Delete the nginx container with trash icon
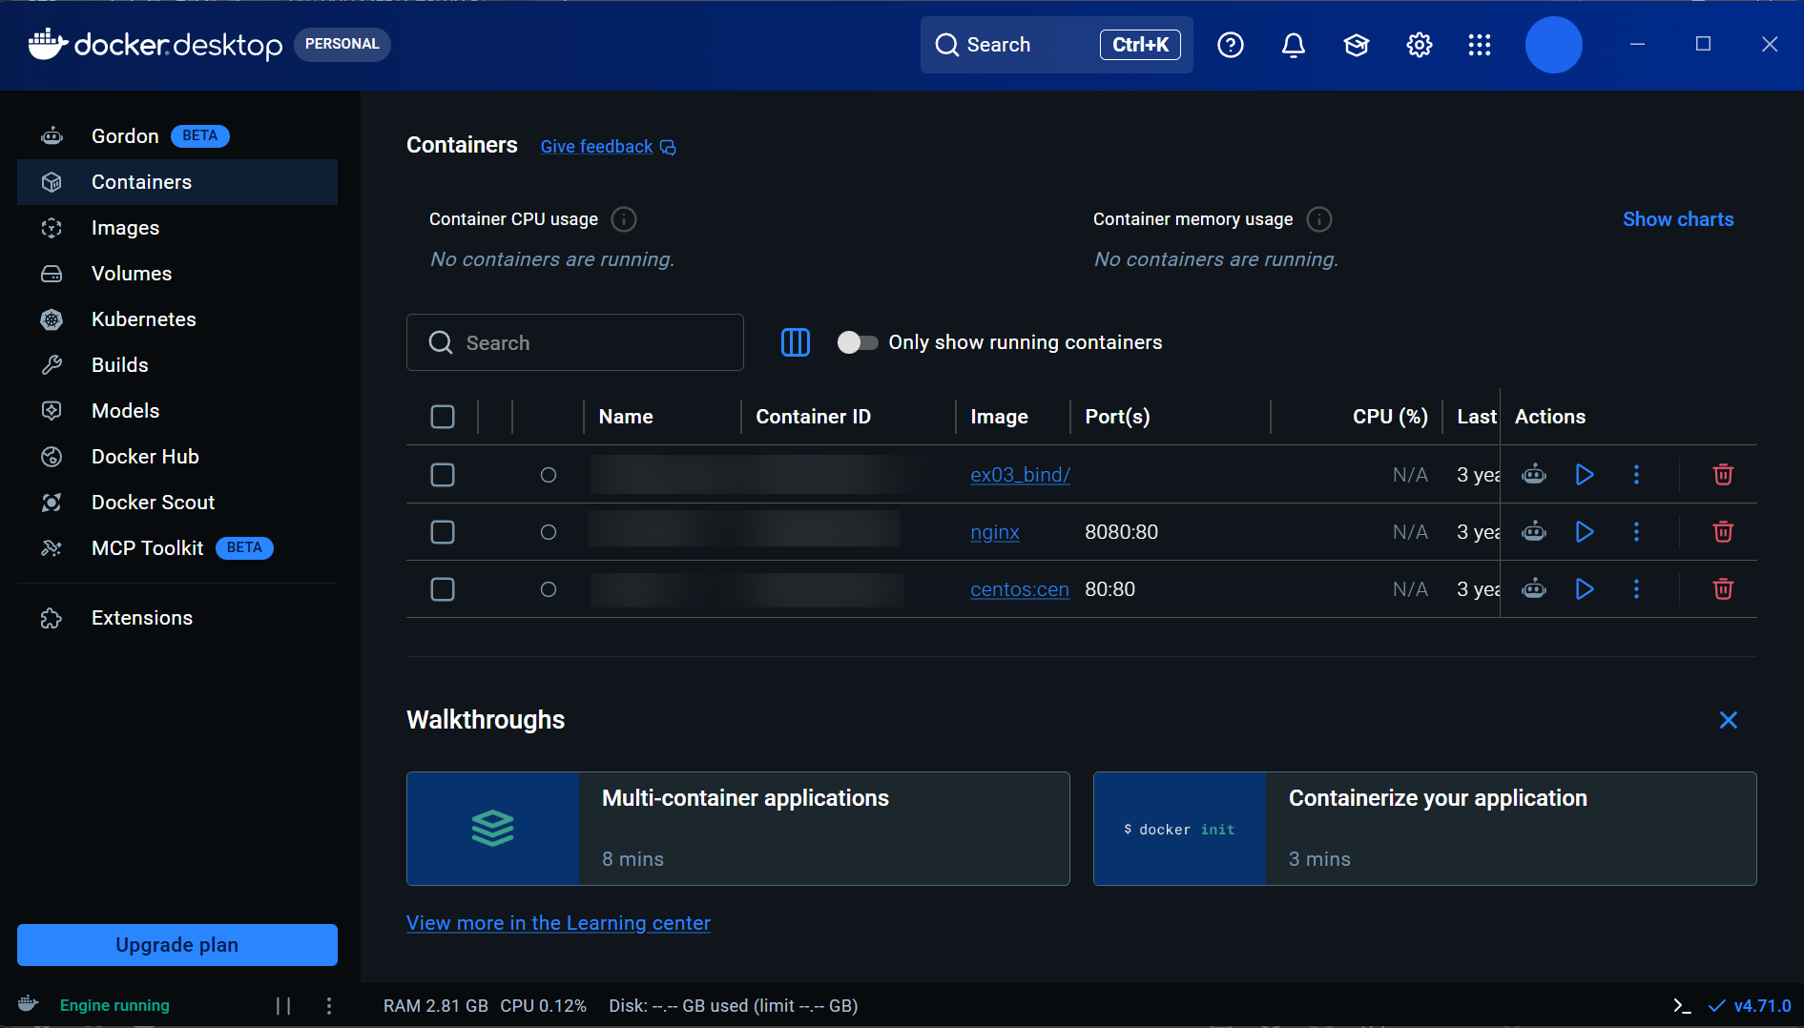The width and height of the screenshot is (1804, 1028). pyautogui.click(x=1723, y=532)
